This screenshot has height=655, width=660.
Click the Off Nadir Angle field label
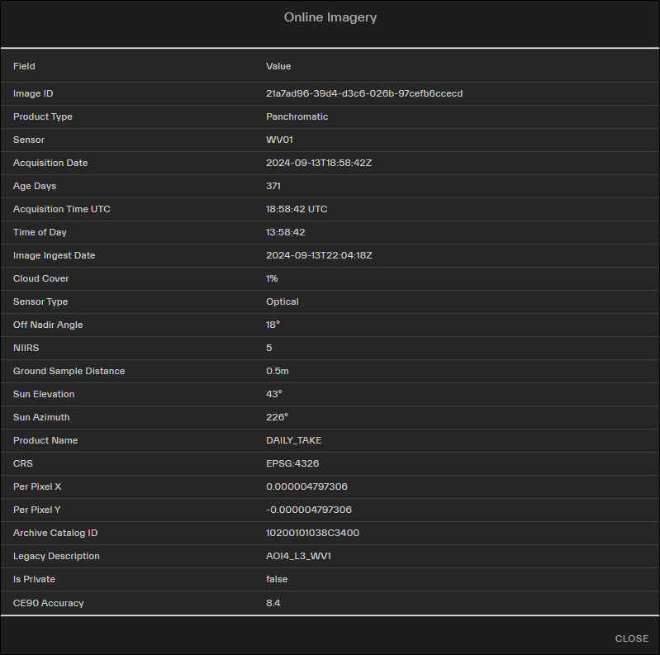pos(48,325)
